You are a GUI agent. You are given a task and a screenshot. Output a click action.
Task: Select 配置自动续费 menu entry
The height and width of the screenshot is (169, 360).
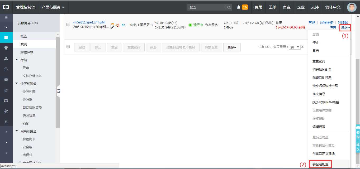[x=322, y=78]
